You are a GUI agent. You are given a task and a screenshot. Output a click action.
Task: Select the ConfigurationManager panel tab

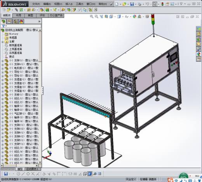(15, 21)
